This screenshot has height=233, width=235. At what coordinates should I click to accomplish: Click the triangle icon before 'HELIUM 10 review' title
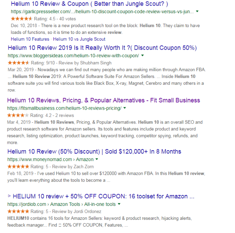point(9,196)
